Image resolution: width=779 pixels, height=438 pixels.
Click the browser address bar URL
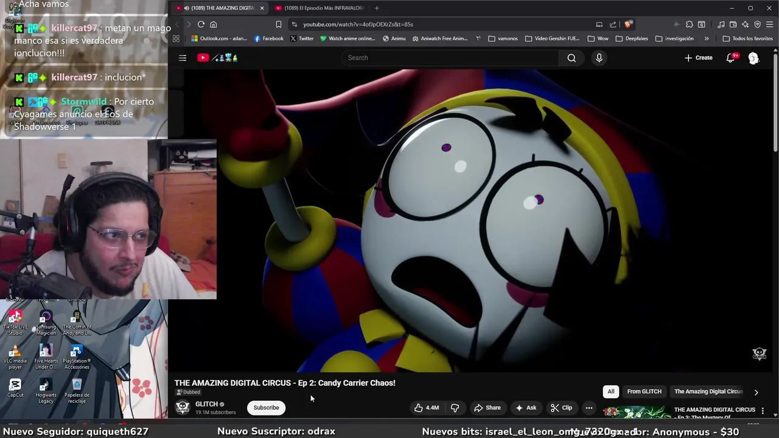click(x=358, y=24)
